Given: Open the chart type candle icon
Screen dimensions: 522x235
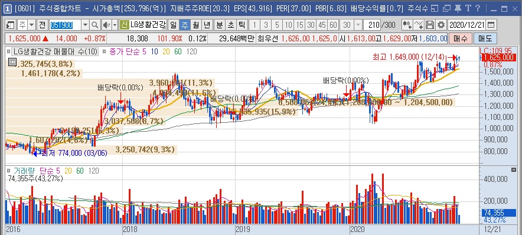Looking at the screenshot, I should point(407,25).
